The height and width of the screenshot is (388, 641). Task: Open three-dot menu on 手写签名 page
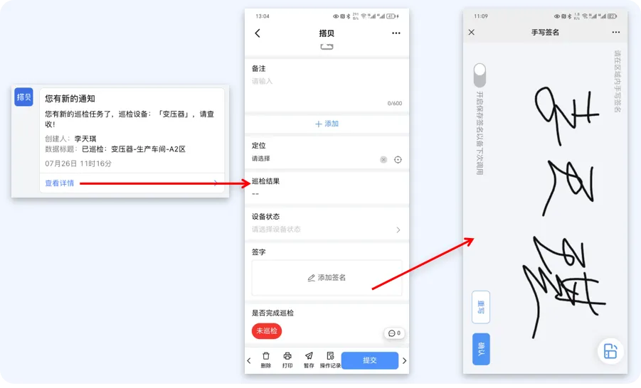tap(616, 33)
